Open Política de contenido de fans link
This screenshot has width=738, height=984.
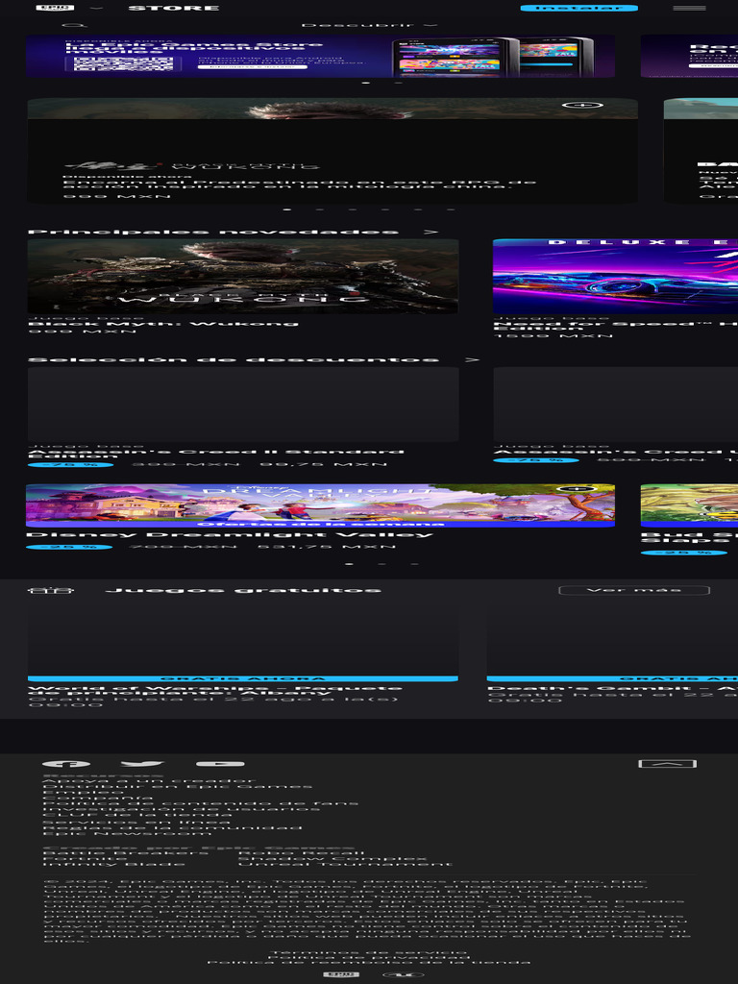200,803
